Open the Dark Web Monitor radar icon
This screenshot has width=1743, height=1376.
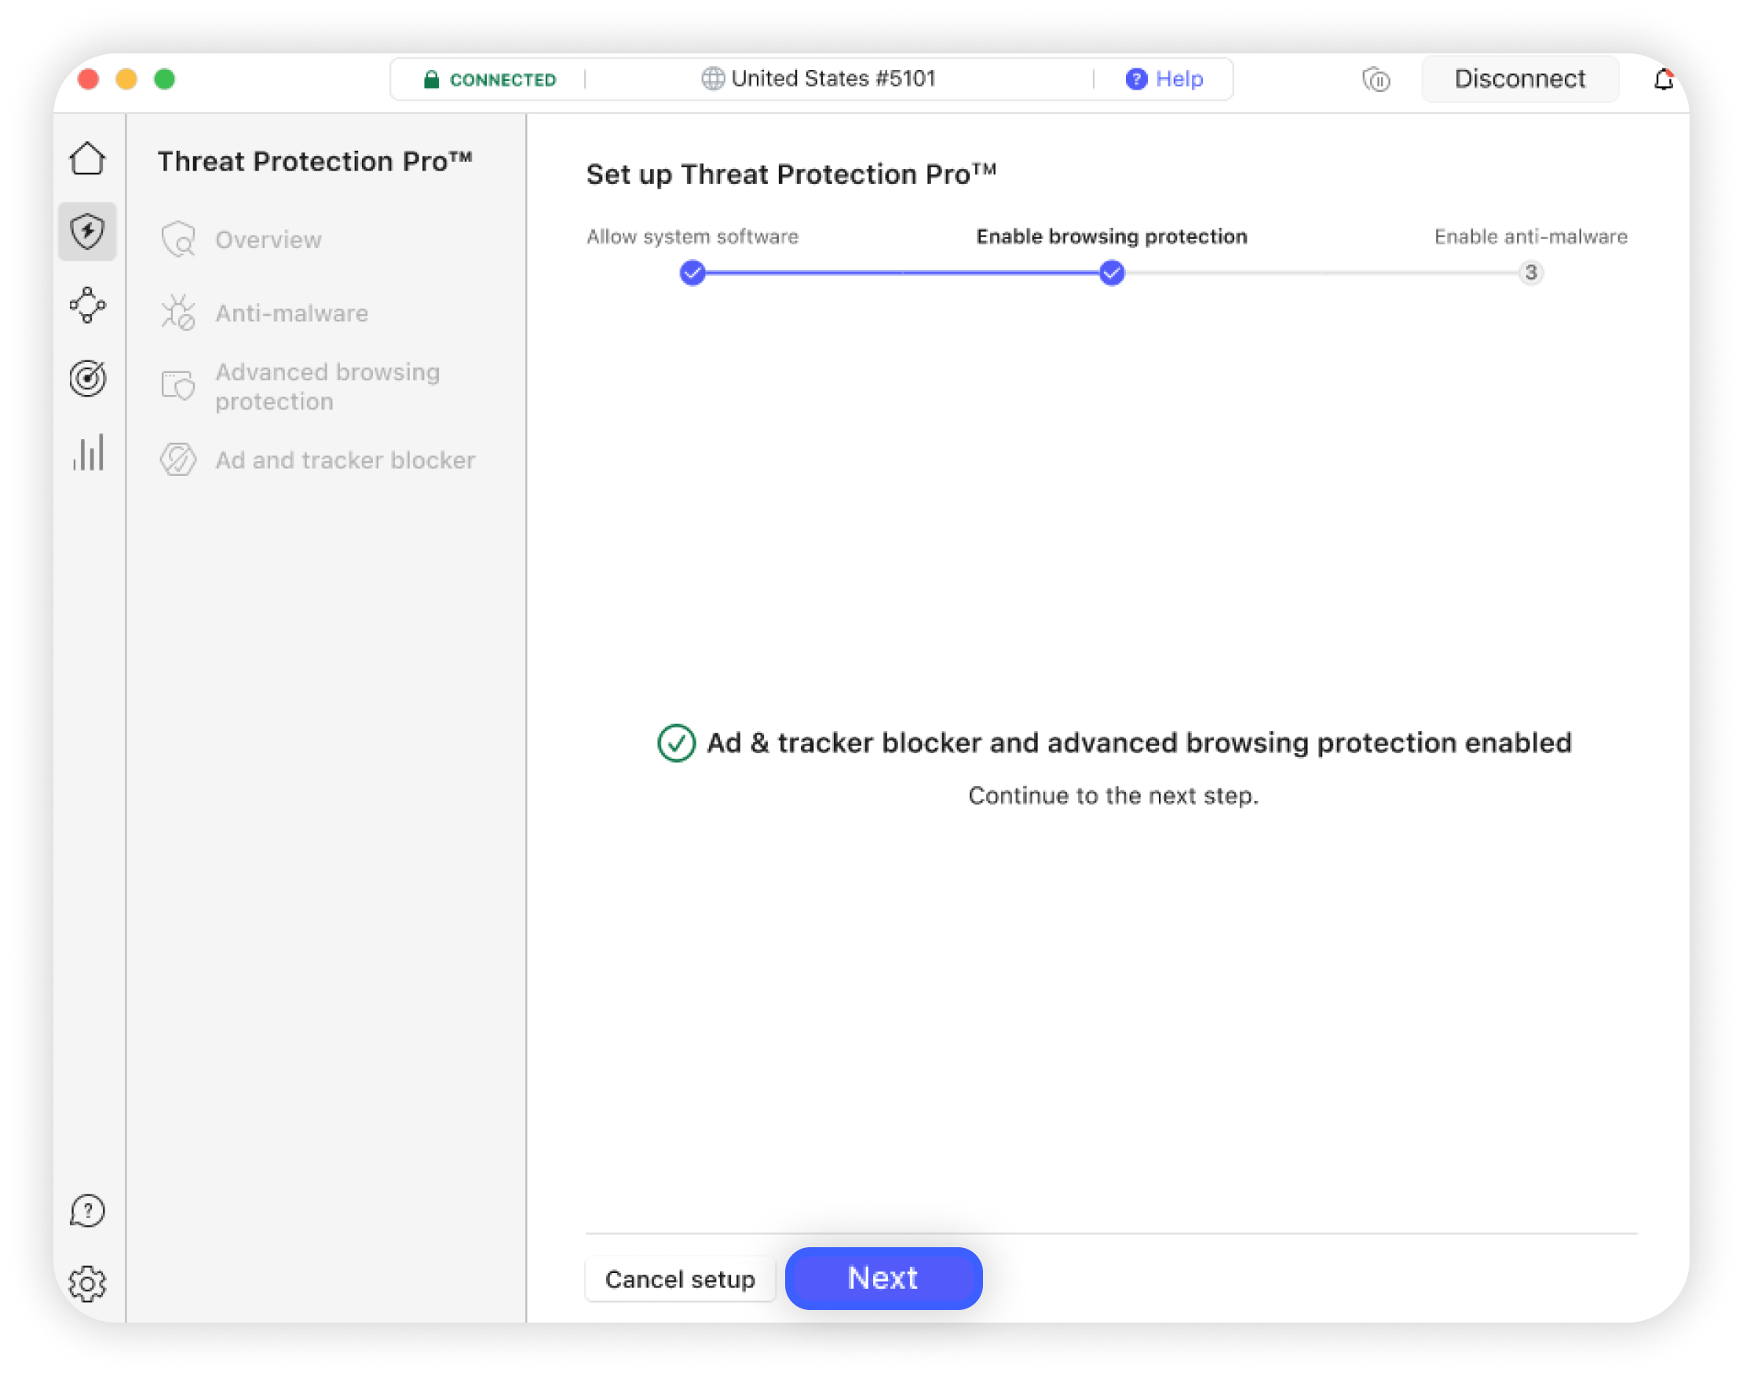(x=88, y=379)
